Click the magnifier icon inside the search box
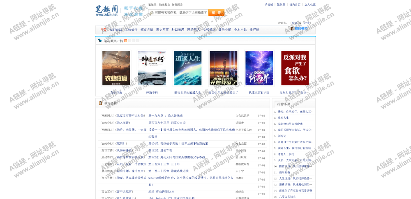Image resolution: width=411 pixels, height=199 pixels. coord(152,12)
